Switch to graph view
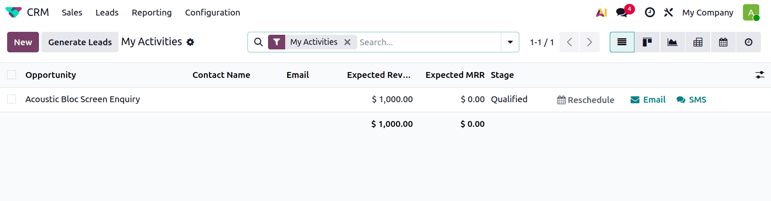The height and width of the screenshot is (201, 771). click(x=673, y=42)
